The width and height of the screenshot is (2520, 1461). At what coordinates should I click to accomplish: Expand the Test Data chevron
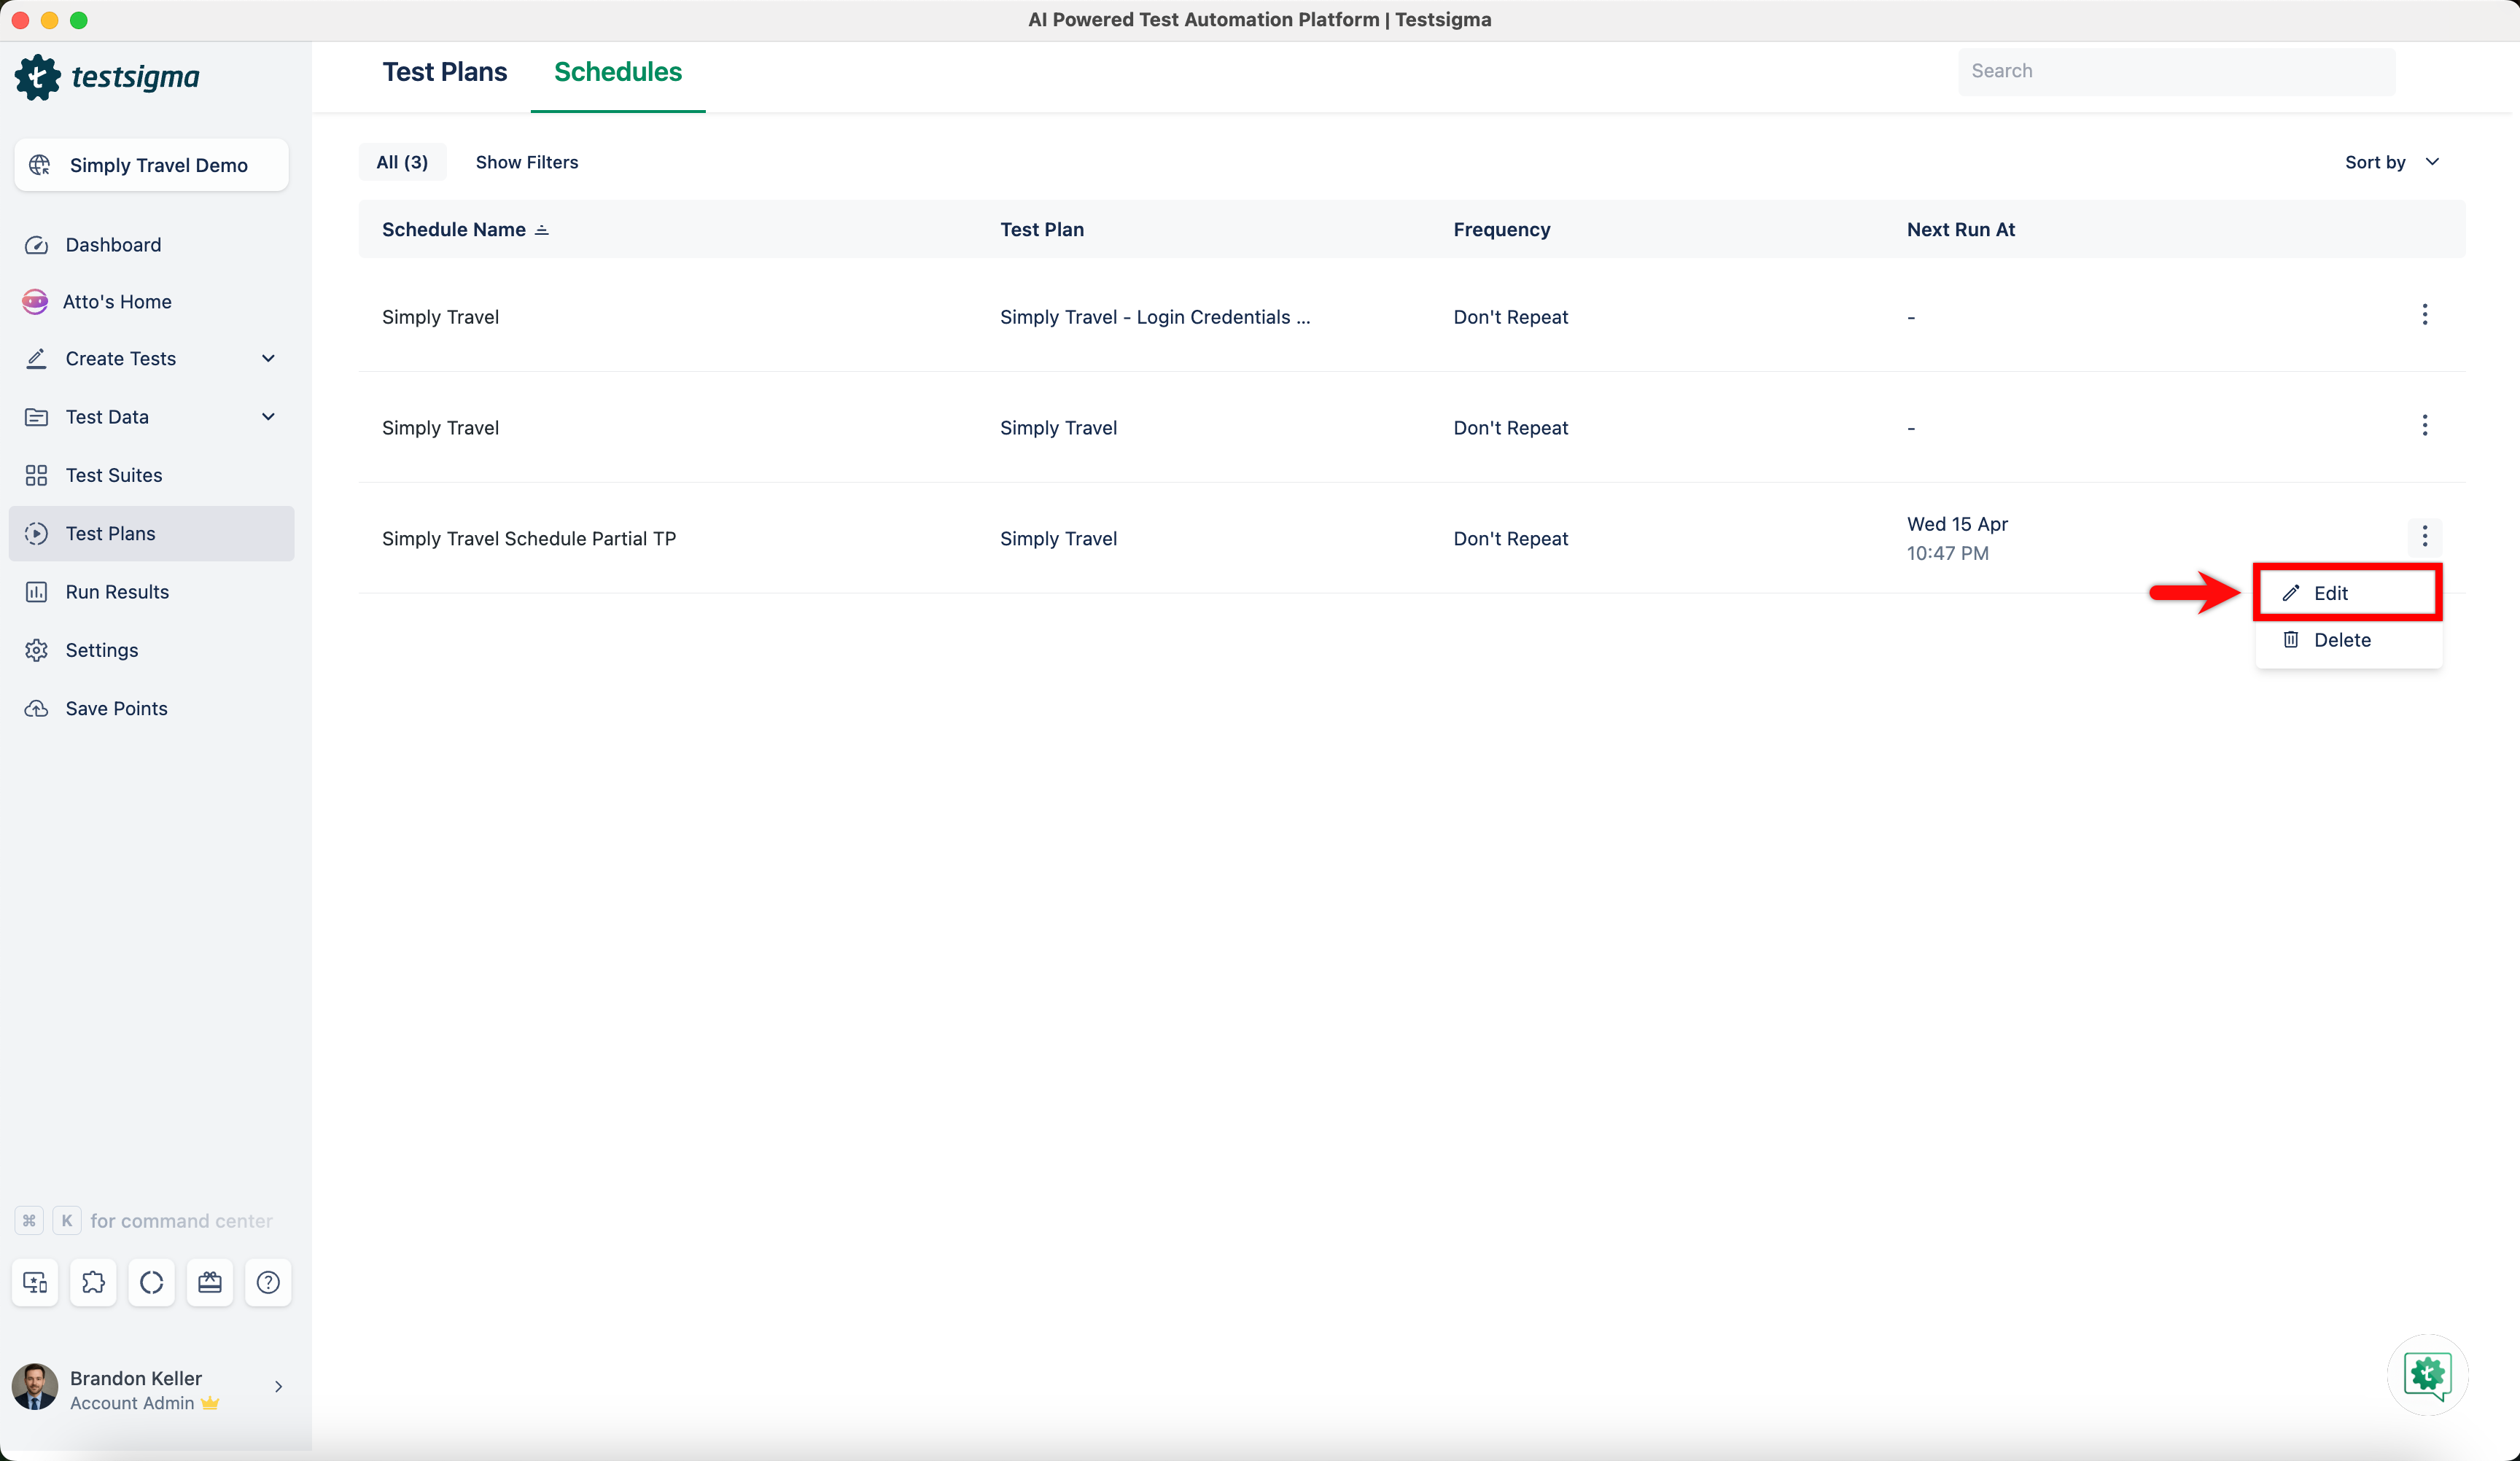[x=268, y=417]
